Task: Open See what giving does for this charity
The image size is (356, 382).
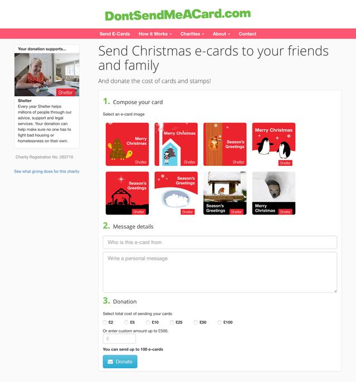Action: click(47, 172)
